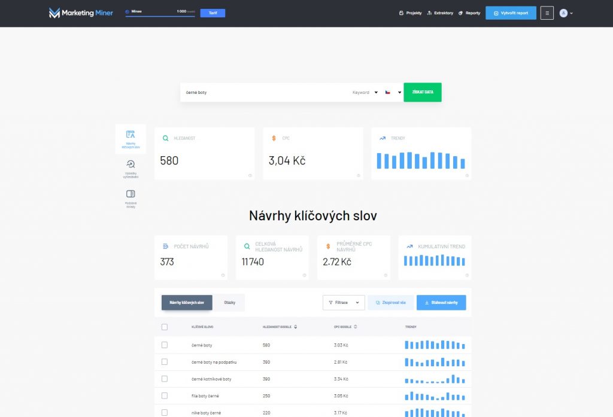This screenshot has height=417, width=613.
Task: Select the Návrhy klíčových slov sidebar icon
Action: 131,138
